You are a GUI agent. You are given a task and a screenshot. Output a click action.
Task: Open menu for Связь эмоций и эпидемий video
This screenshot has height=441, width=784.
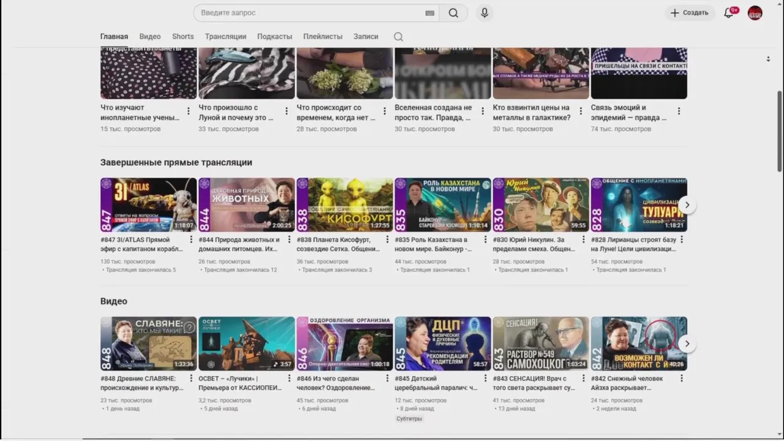point(679,111)
